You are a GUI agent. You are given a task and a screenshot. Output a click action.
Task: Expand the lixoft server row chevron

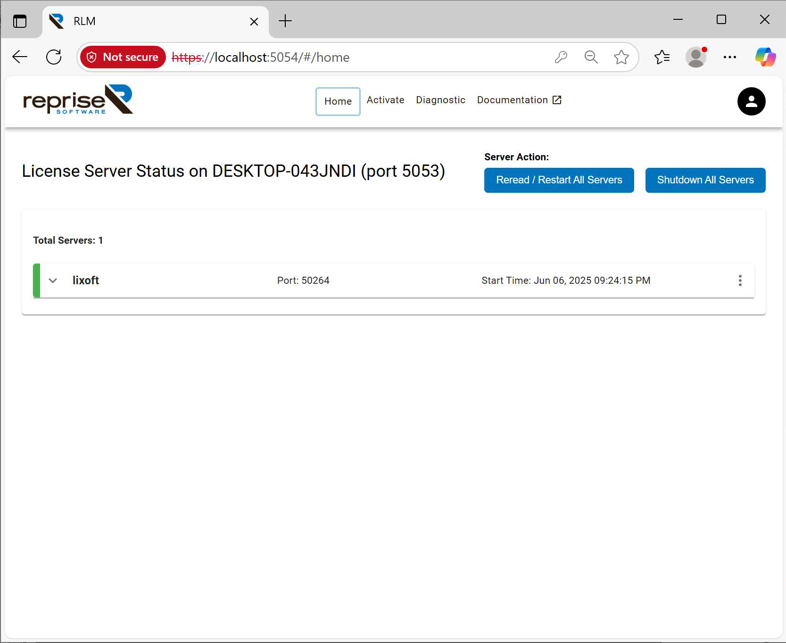(x=53, y=280)
